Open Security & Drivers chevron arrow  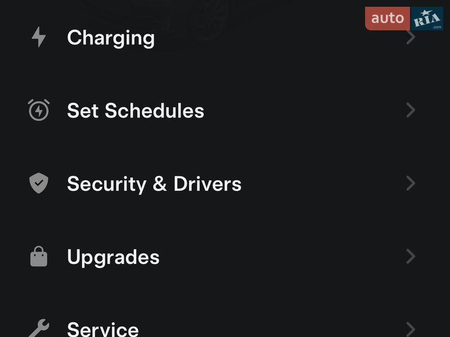coord(411,183)
